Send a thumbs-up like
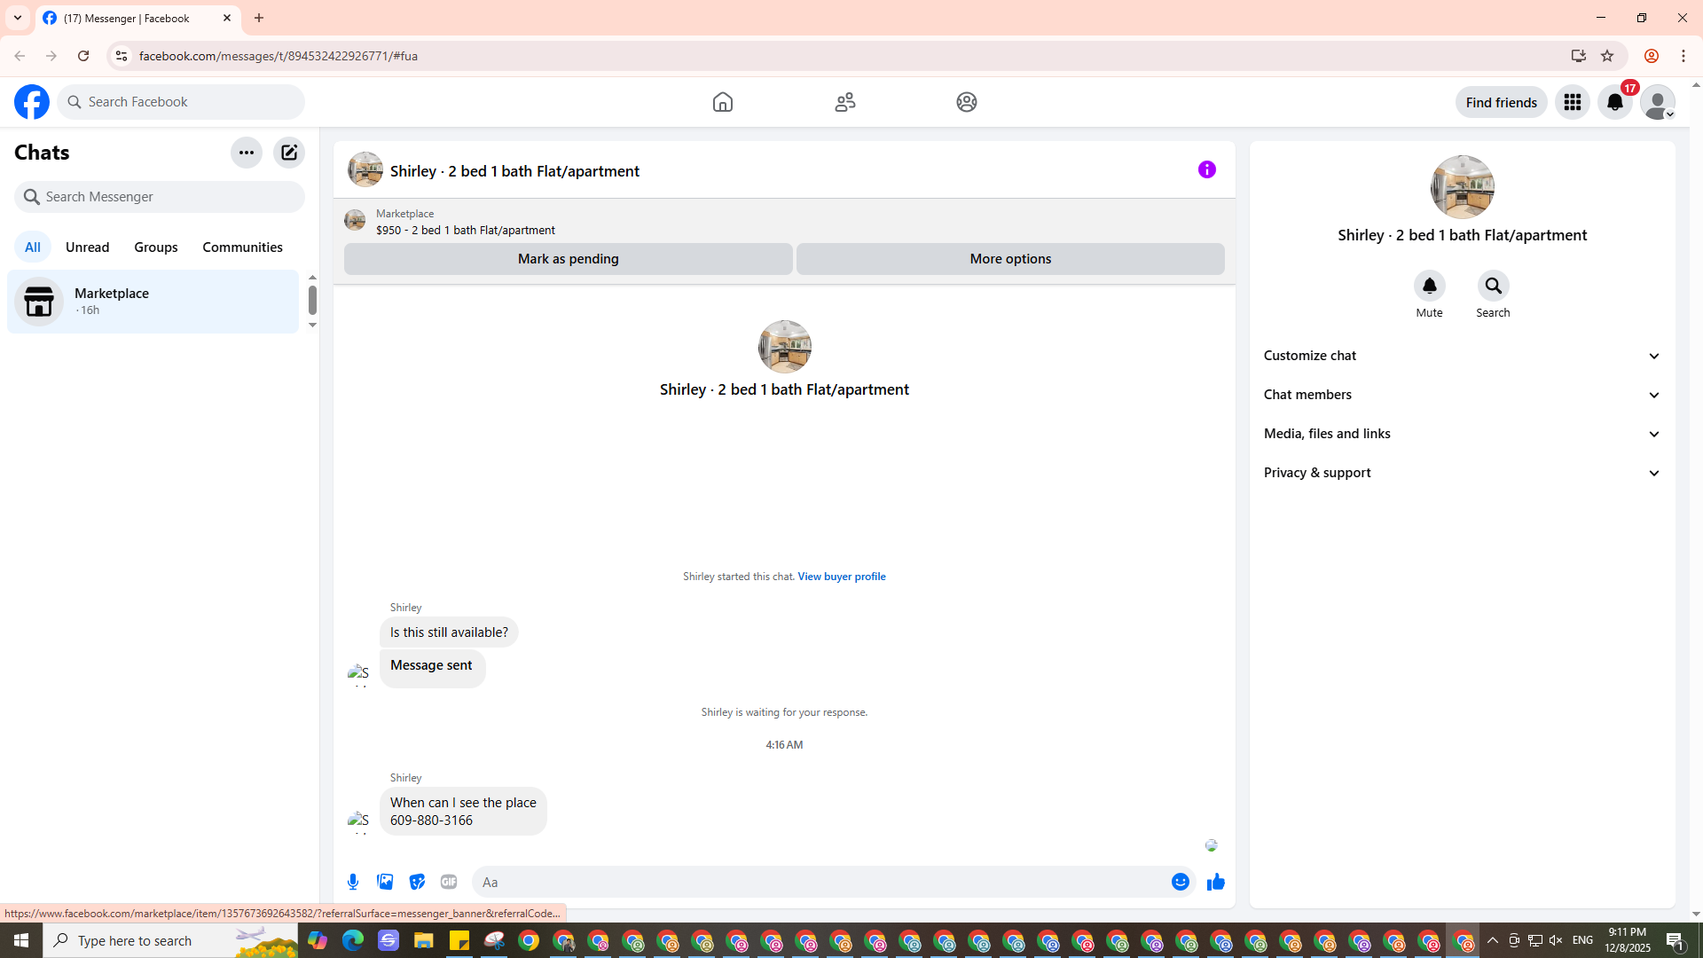Screen dimensions: 1703x958 tap(1216, 882)
